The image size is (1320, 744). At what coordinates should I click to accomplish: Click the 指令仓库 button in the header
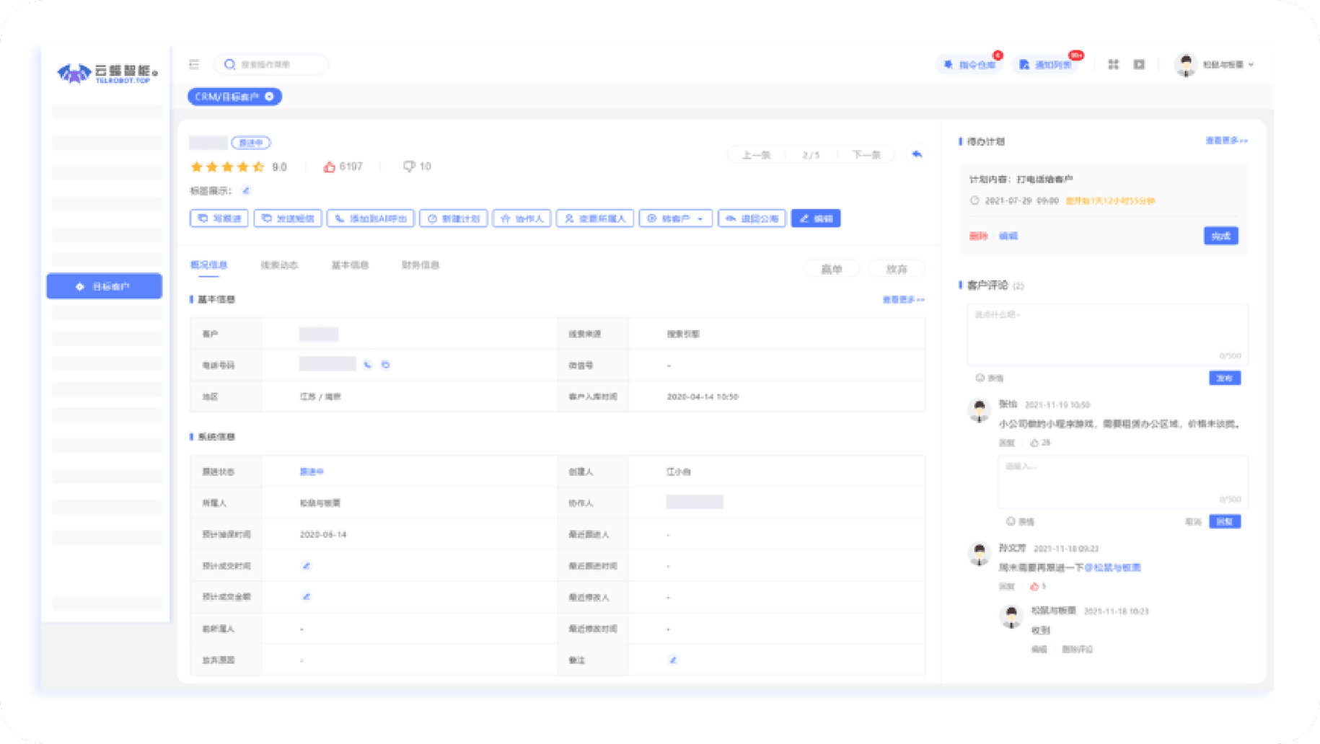pyautogui.click(x=971, y=65)
